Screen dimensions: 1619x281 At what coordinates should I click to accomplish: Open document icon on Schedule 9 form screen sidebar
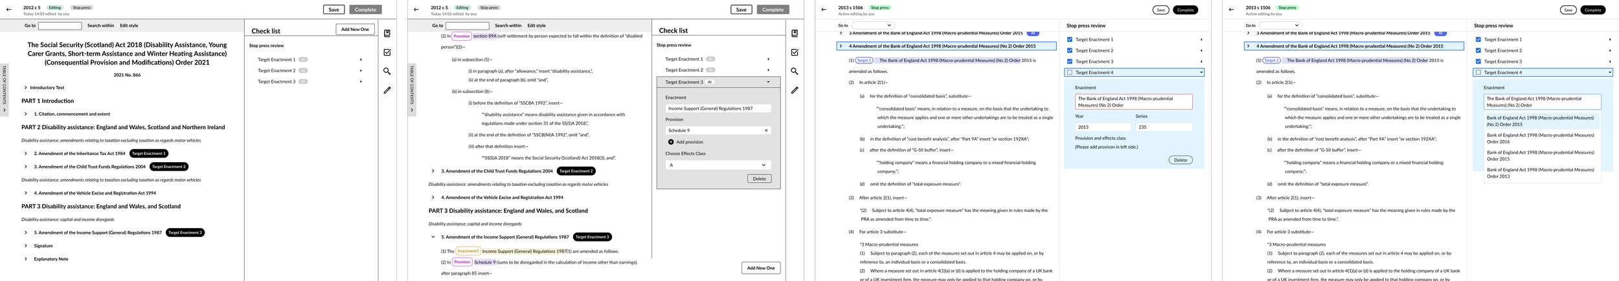(795, 34)
